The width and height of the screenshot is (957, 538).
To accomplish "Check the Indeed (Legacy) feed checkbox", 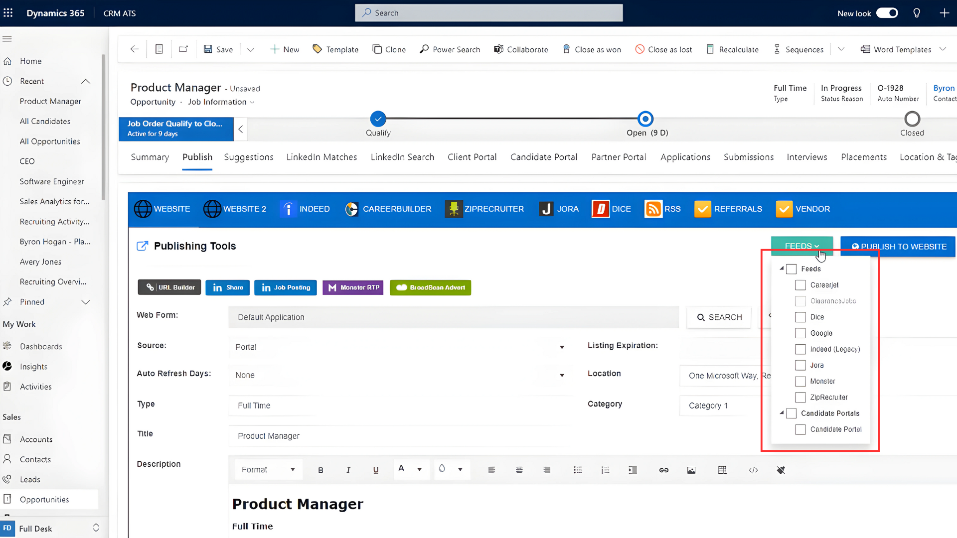I will pyautogui.click(x=800, y=349).
